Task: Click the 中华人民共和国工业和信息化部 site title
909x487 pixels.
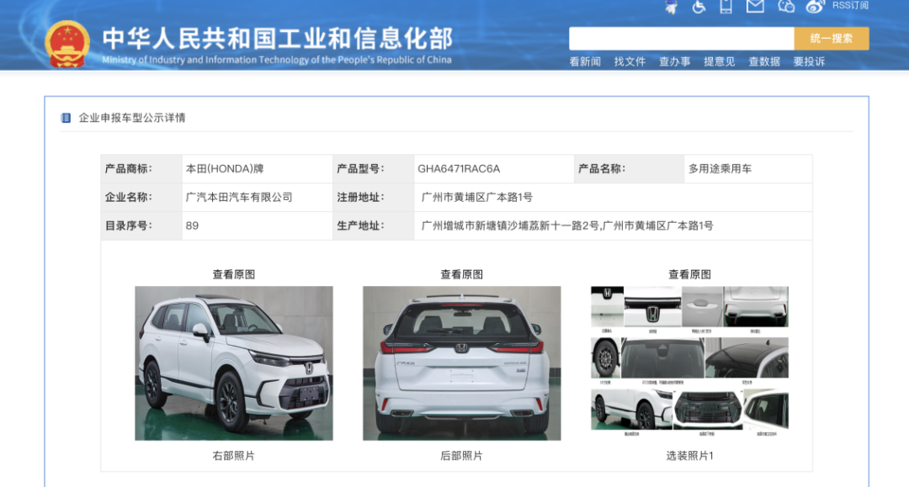Action: [x=277, y=39]
